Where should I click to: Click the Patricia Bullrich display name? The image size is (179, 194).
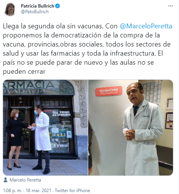37,6
